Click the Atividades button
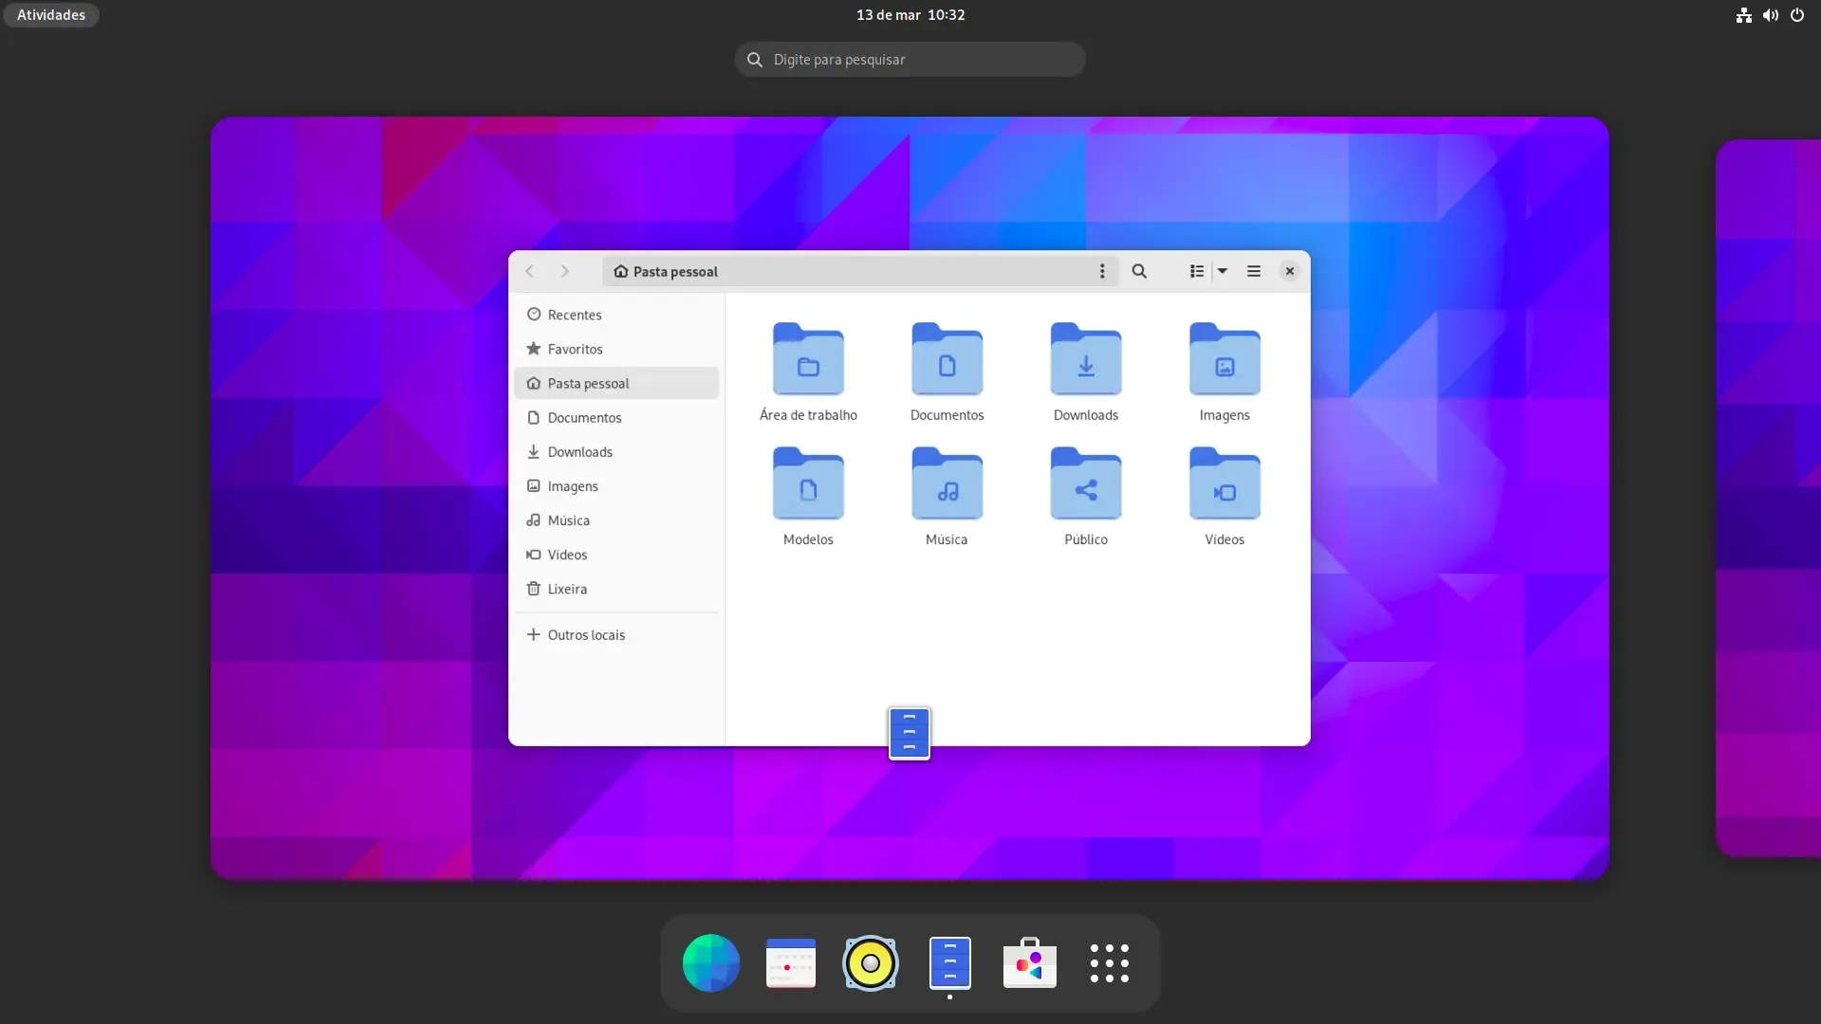The height and width of the screenshot is (1024, 1821). tap(51, 14)
